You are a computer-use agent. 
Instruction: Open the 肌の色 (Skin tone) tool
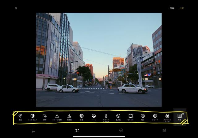[118, 117]
